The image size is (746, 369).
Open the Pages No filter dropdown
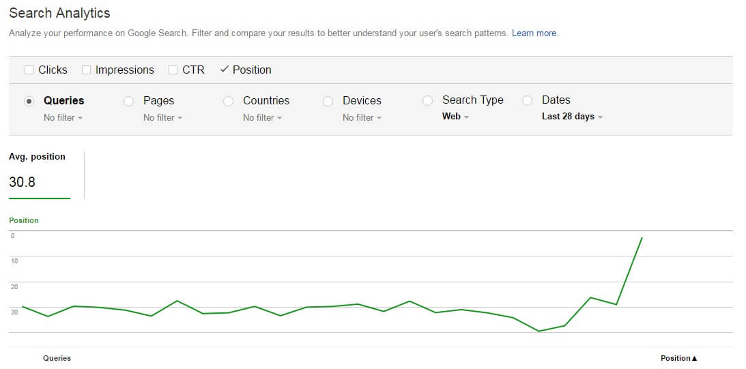(162, 117)
